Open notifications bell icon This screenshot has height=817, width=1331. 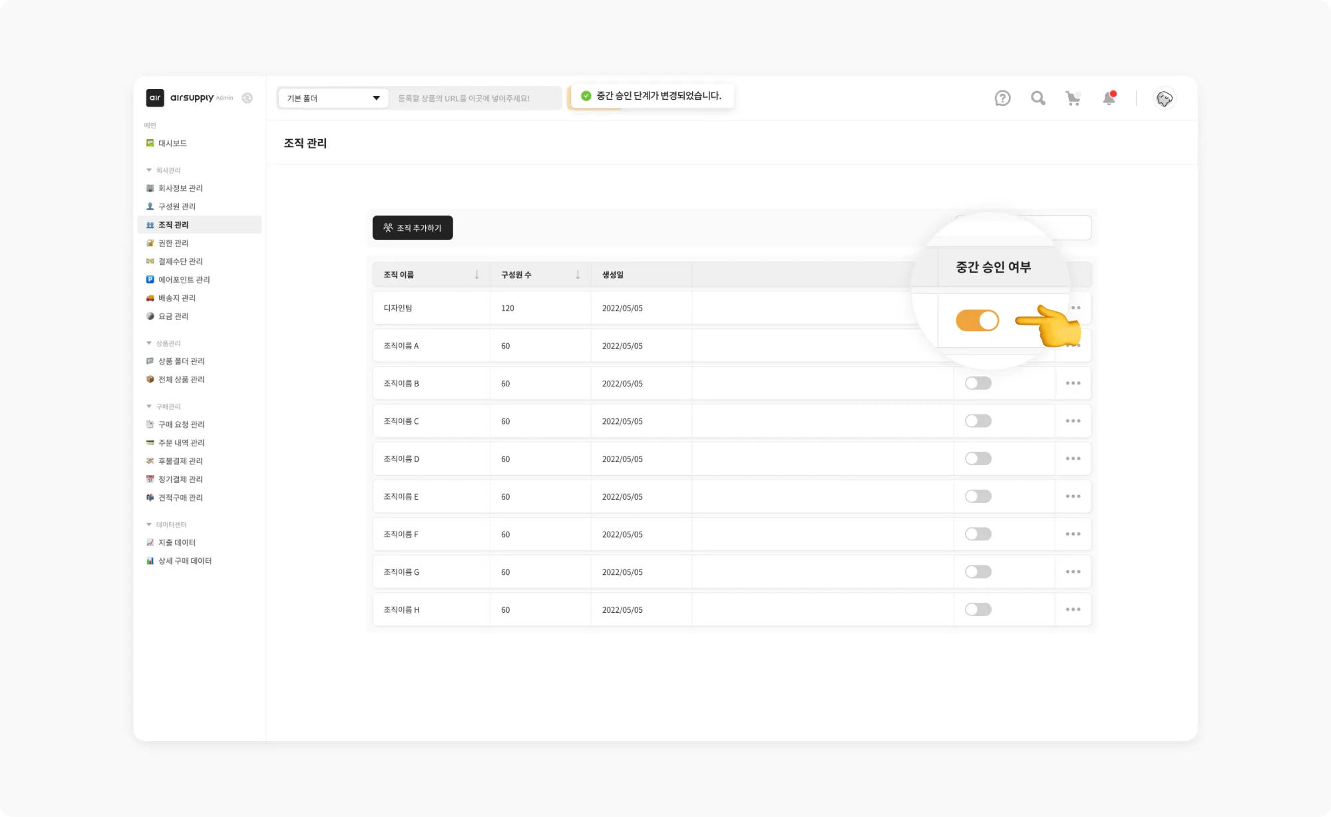(1109, 98)
